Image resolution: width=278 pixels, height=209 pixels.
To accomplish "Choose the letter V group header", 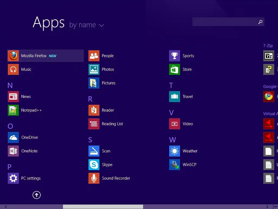I will coord(171,113).
